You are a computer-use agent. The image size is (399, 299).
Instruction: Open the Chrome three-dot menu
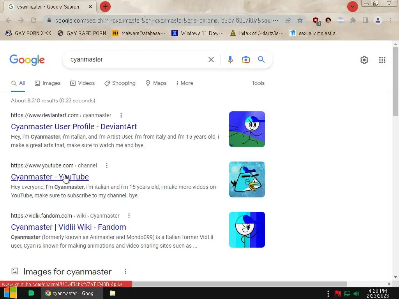click(x=390, y=20)
